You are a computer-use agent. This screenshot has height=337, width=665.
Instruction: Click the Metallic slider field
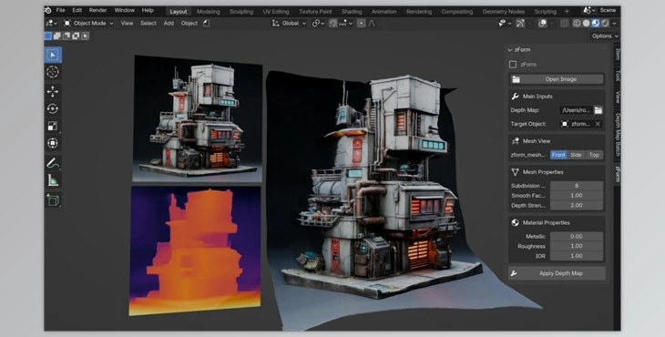[x=577, y=236]
